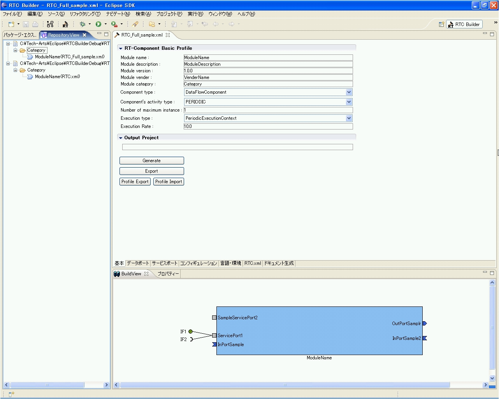Switch to the データポート tab

(138, 263)
